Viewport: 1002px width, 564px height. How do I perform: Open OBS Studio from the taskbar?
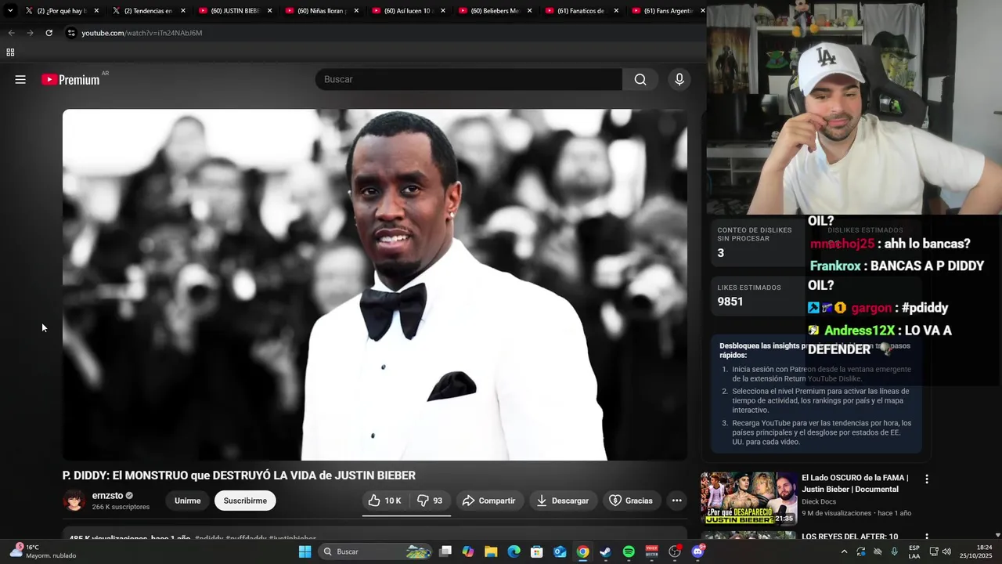coord(675,551)
